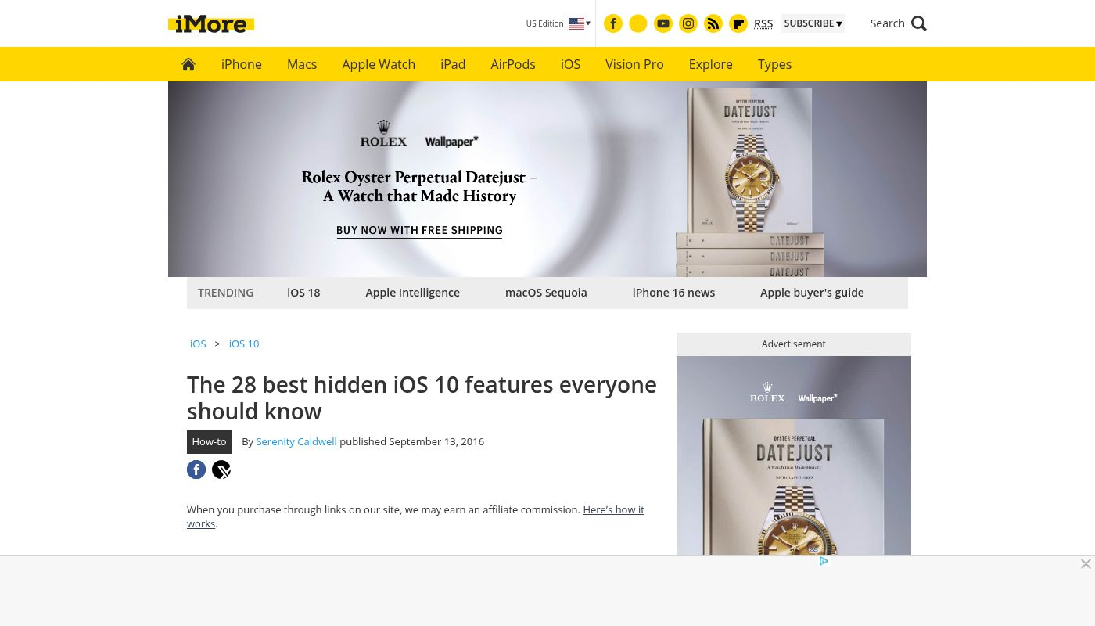Open iMore's Instagram icon in the header
The image size is (1095, 626).
point(688,23)
